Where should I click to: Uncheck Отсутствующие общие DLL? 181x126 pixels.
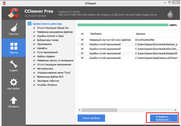34,28
